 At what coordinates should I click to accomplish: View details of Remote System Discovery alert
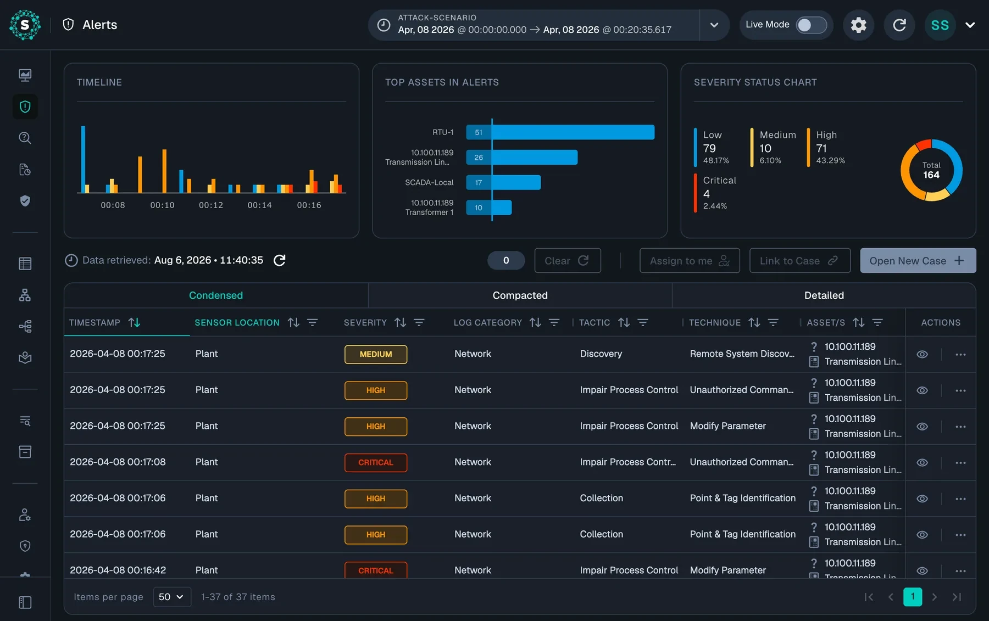[x=922, y=354]
